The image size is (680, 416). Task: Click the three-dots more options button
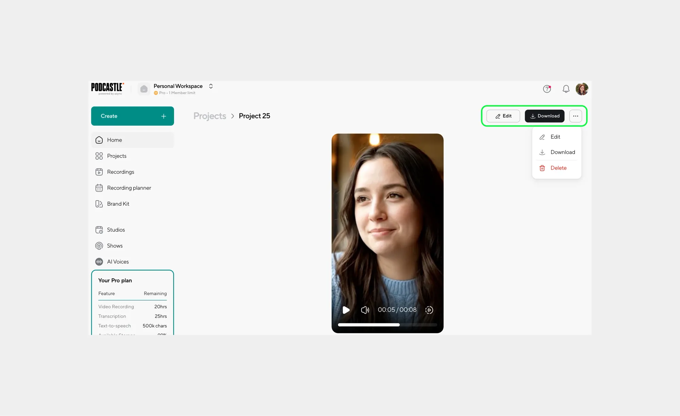(575, 116)
